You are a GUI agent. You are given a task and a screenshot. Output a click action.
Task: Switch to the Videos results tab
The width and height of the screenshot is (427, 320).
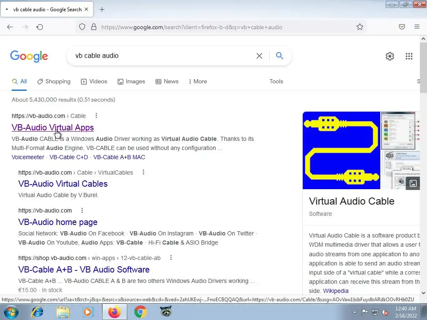pos(94,81)
